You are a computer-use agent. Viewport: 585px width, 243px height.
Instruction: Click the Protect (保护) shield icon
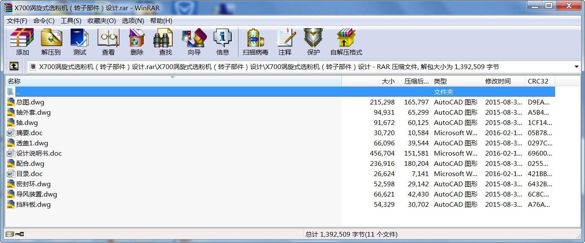click(x=314, y=42)
